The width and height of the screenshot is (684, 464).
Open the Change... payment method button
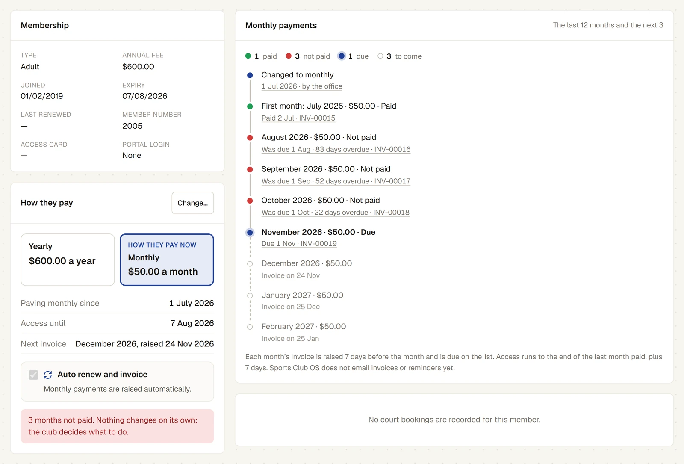click(193, 203)
